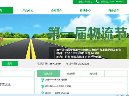Open the 公司简介 navigation menu

[57, 10]
